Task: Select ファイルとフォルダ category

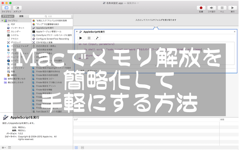Action: 19,46
